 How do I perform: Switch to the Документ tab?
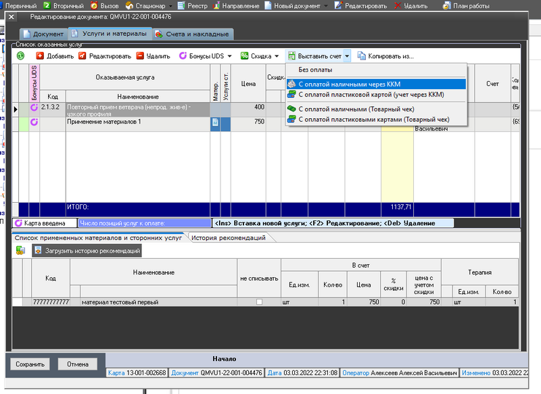pos(43,34)
